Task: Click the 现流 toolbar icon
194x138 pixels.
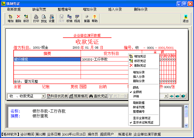Action: click(77, 18)
